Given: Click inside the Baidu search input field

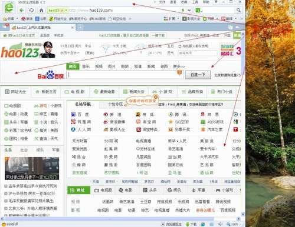Looking at the screenshot, I should pyautogui.click(x=125, y=75).
